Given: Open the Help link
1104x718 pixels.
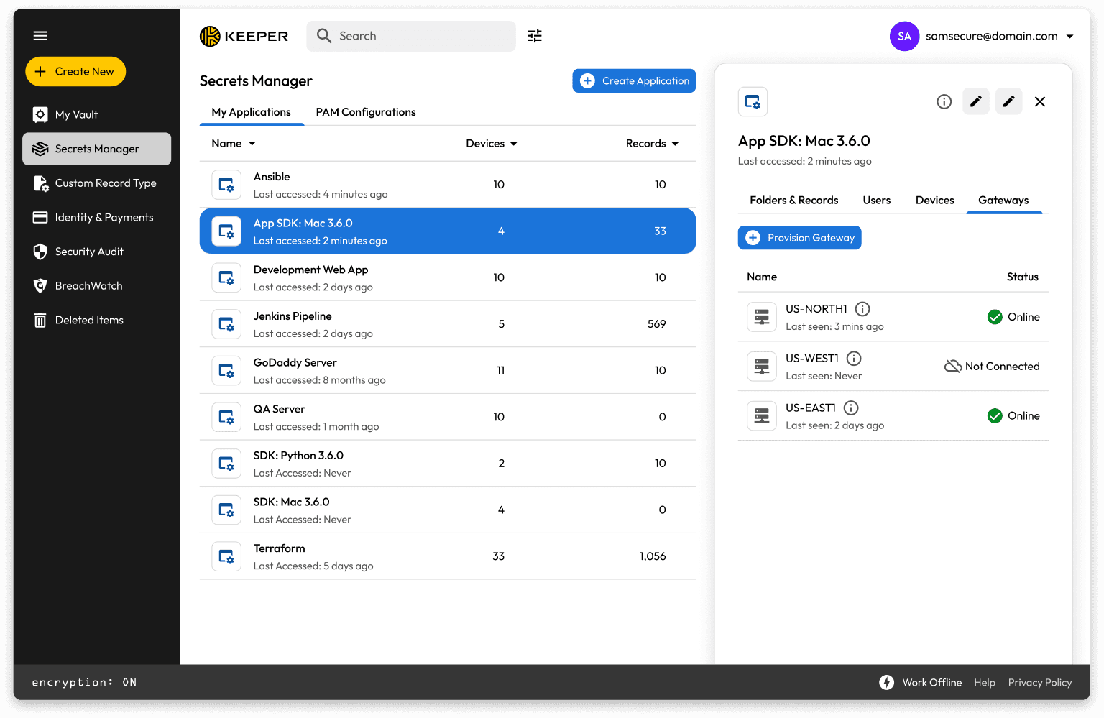Looking at the screenshot, I should tap(985, 683).
